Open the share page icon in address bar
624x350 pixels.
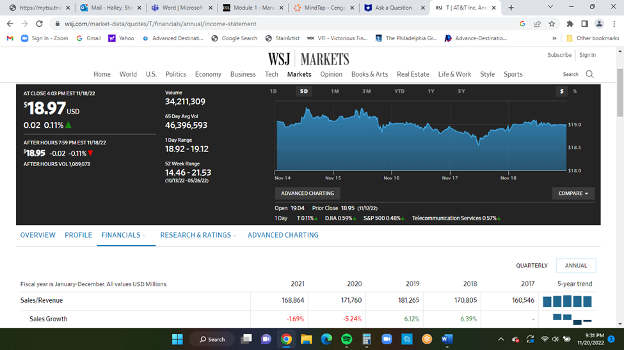tap(537, 24)
